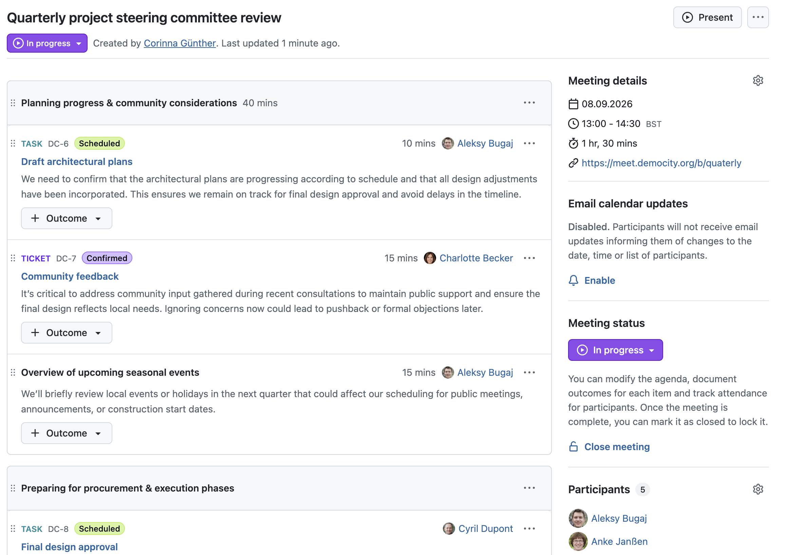This screenshot has width=788, height=555.
Task: Close meeting to lock it
Action: tap(609, 446)
